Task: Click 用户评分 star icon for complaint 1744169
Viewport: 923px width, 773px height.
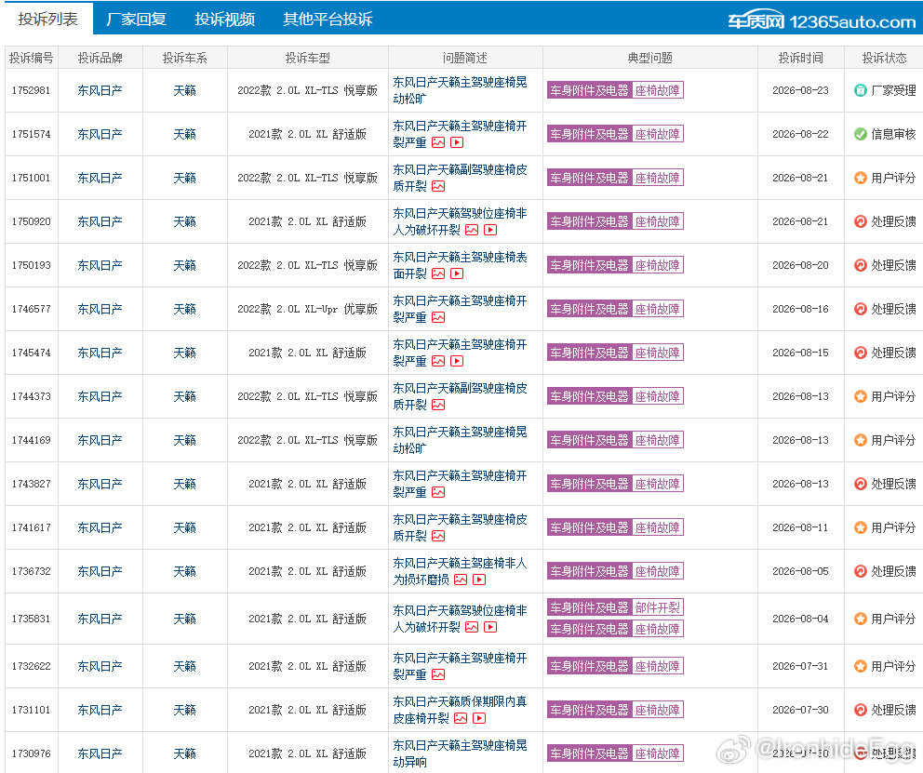Action: [x=860, y=440]
